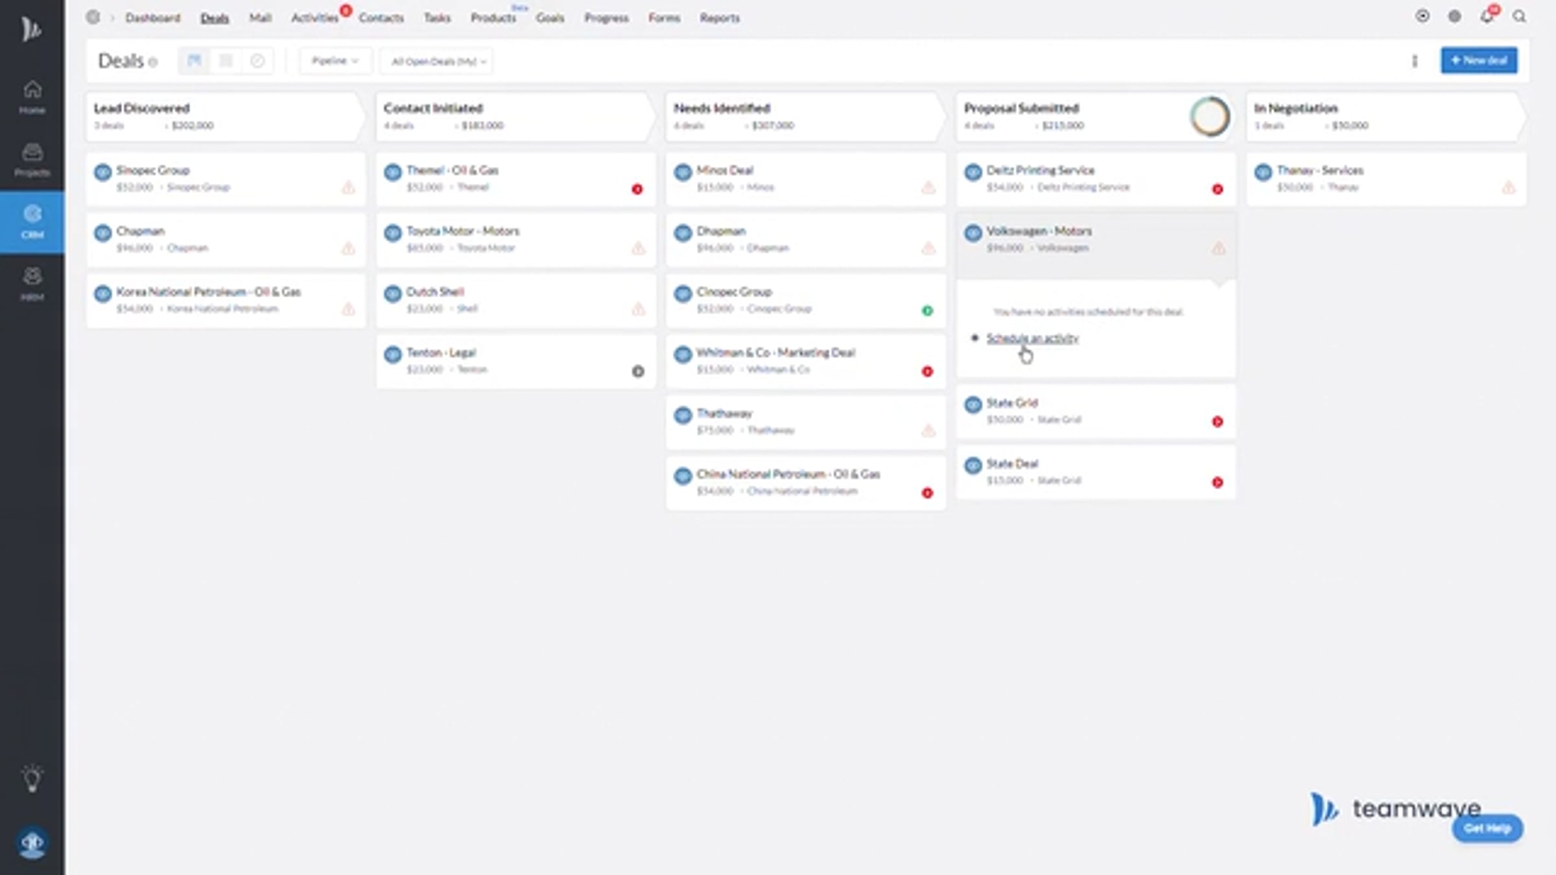Screen dimensions: 1556x875
Task: Click Schedule an activity link
Action: point(1032,338)
